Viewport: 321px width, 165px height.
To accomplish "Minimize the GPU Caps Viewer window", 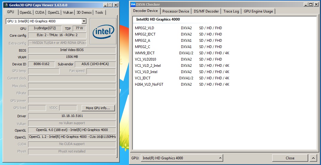I will click(x=105, y=5).
